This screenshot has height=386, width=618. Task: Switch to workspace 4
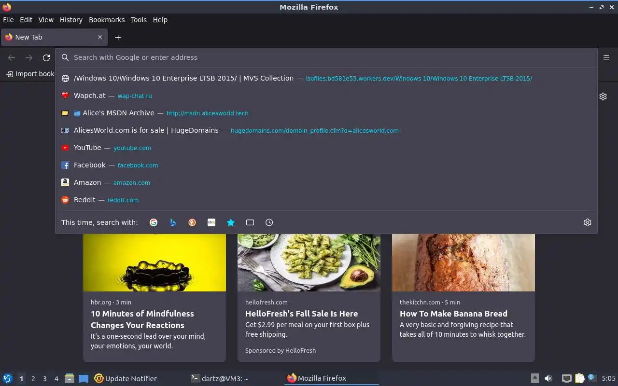tap(56, 379)
